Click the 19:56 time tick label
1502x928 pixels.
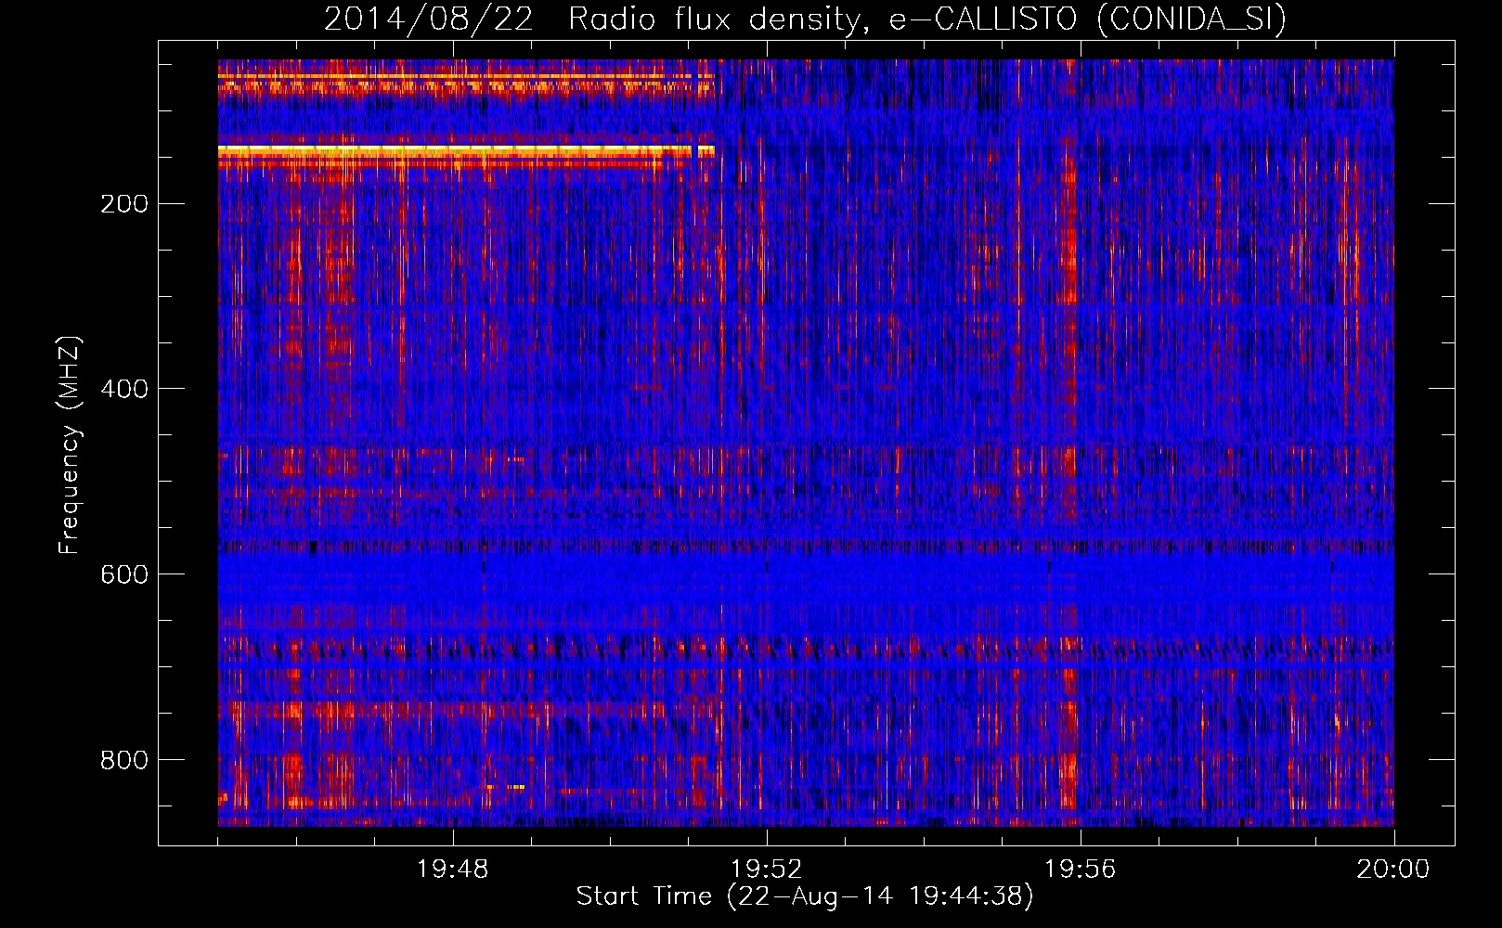coord(1081,870)
